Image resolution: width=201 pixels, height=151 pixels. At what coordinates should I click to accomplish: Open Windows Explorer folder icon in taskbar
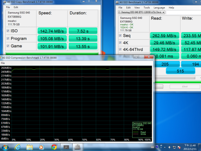[x=30, y=147]
